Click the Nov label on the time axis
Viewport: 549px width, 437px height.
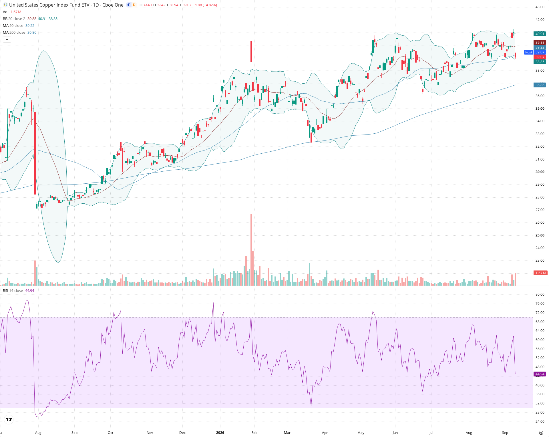tap(150, 433)
